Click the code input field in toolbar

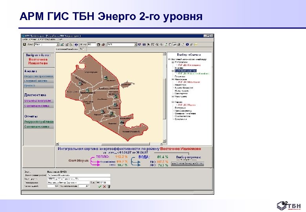[x=91, y=44]
